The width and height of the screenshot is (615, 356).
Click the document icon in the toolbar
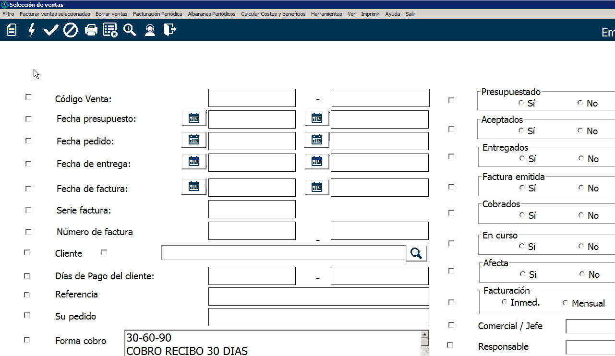(12, 30)
